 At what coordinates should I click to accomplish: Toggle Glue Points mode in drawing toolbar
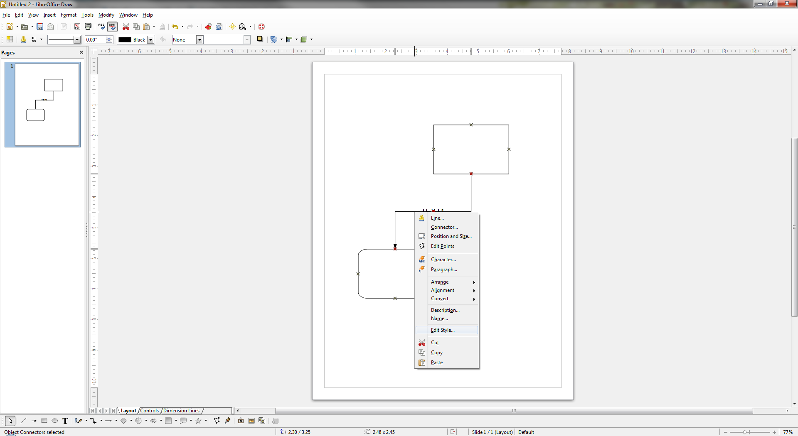227,421
